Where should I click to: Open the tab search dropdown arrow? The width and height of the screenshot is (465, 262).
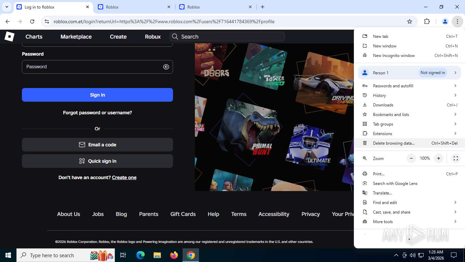click(x=7, y=7)
